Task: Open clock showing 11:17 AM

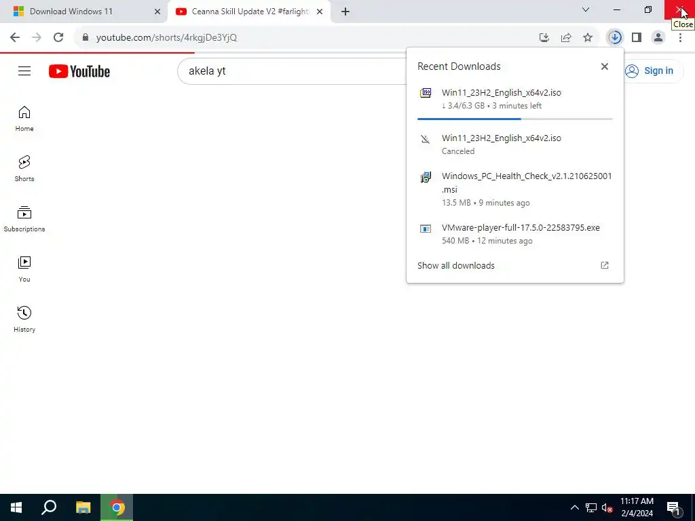Action: pos(637,507)
